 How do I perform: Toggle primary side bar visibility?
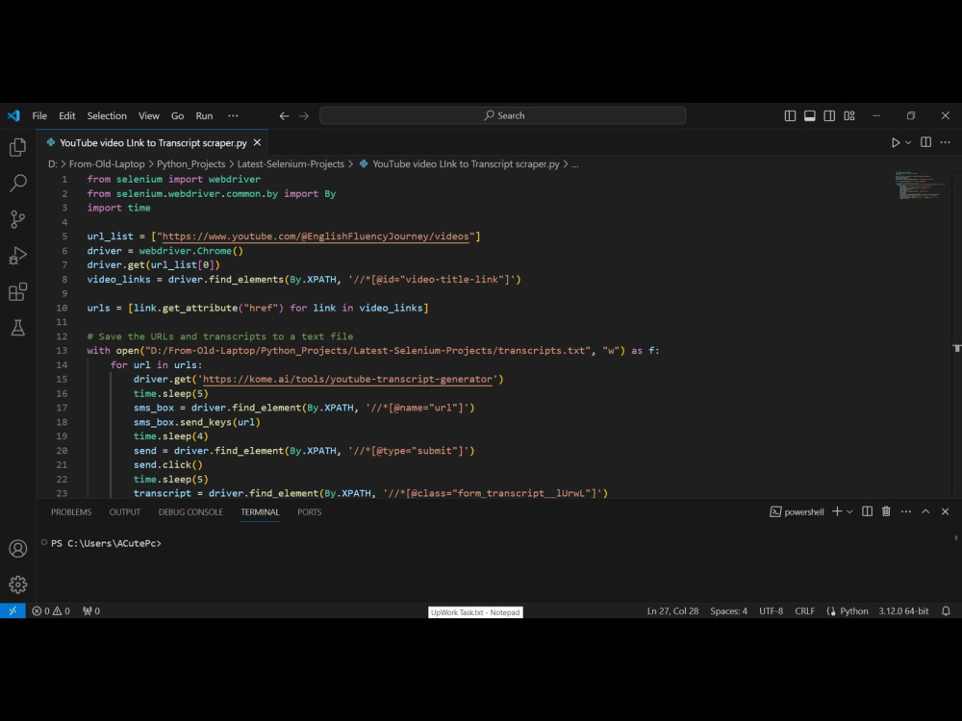coord(790,115)
